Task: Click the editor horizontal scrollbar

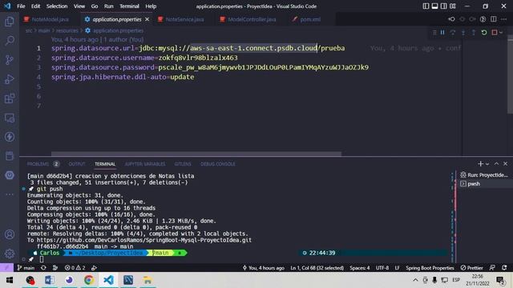Action: click(x=196, y=154)
